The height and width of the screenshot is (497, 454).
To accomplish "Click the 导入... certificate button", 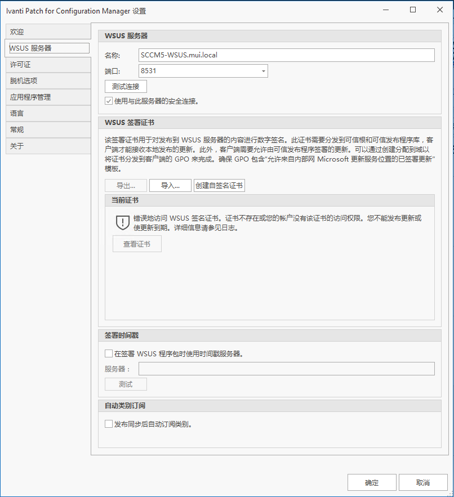I will pyautogui.click(x=170, y=185).
